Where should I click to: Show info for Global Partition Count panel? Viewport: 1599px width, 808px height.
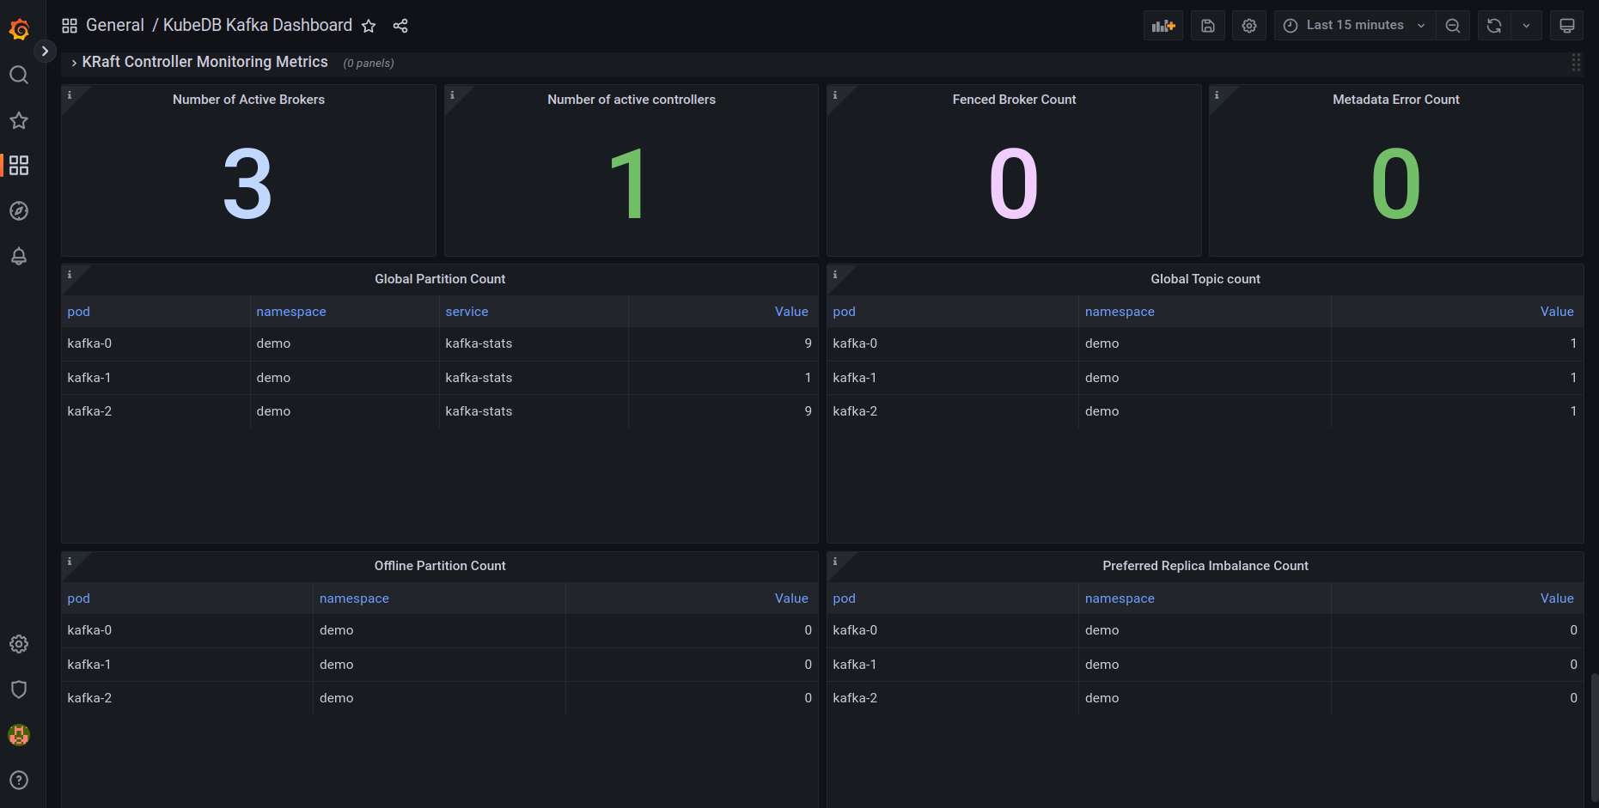click(x=70, y=274)
